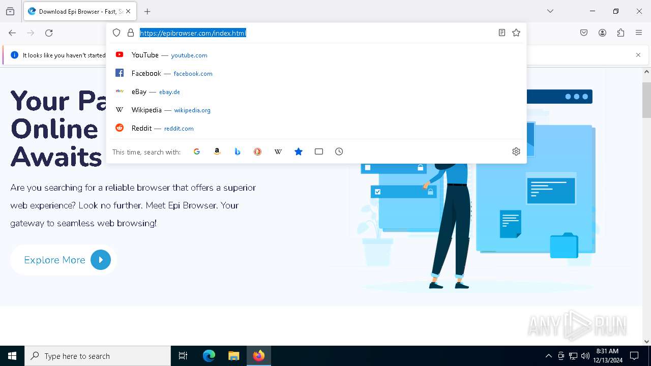This screenshot has width=651, height=366.
Task: Click the Explore More button
Action: 64,260
